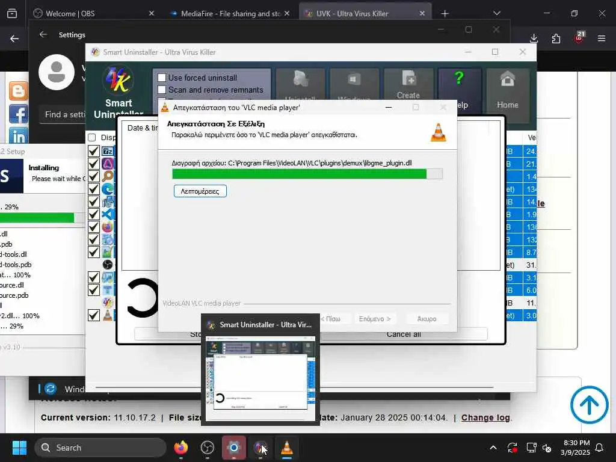The image size is (616, 462).
Task: Uncheck the Firefox row checkbox
Action: pos(93,227)
